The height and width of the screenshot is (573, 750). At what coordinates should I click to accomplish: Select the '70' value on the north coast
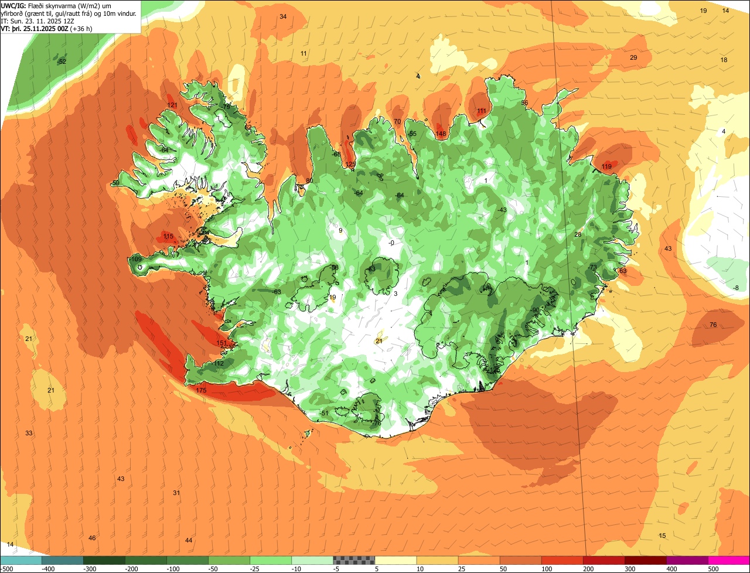pos(397,122)
